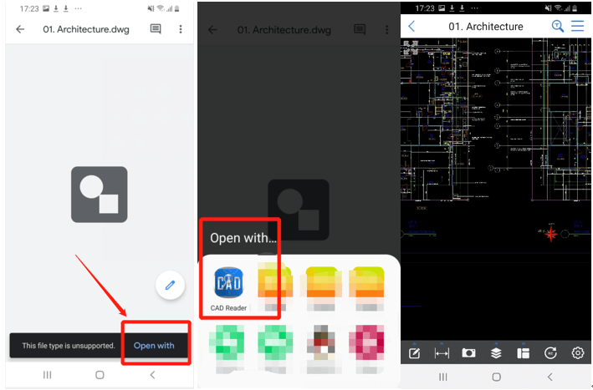Open three-dot overflow menu on left screen

click(181, 29)
